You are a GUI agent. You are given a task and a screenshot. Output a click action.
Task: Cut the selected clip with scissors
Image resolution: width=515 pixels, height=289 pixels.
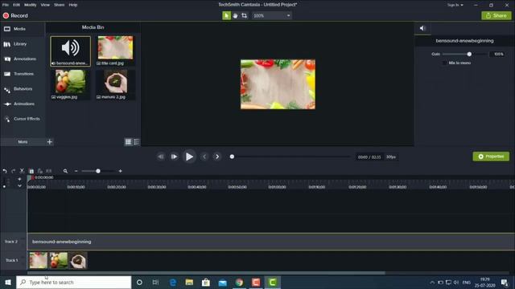click(x=22, y=171)
